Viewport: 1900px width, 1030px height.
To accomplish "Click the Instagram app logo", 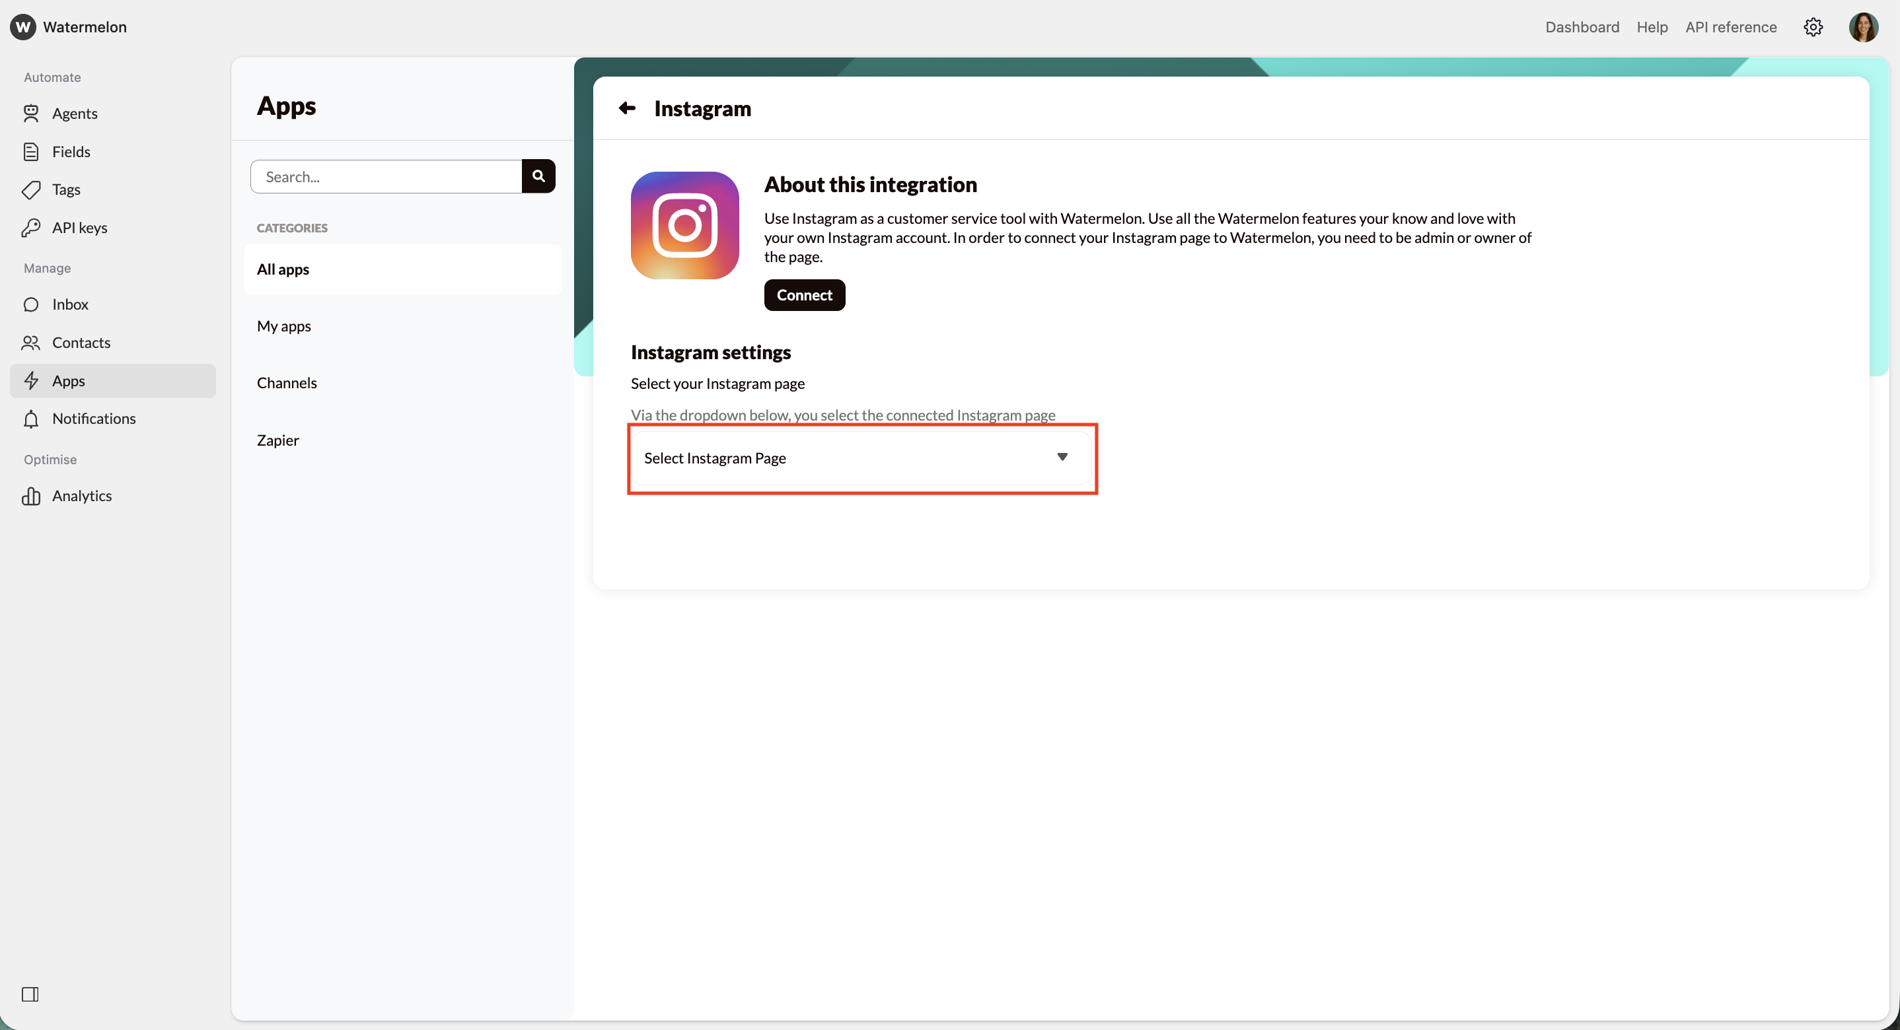I will pos(683,225).
